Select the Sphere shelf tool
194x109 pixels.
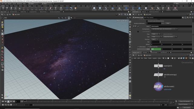pos(7,8)
